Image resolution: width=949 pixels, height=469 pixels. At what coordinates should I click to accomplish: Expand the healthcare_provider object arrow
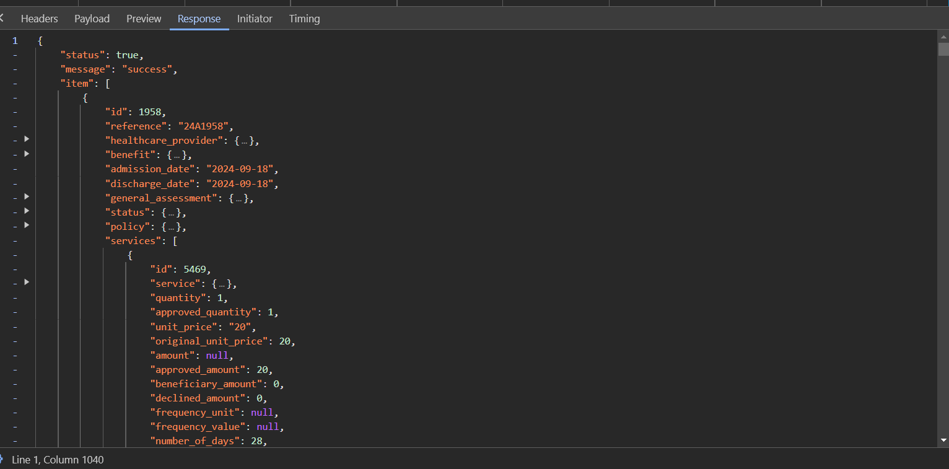pyautogui.click(x=27, y=139)
